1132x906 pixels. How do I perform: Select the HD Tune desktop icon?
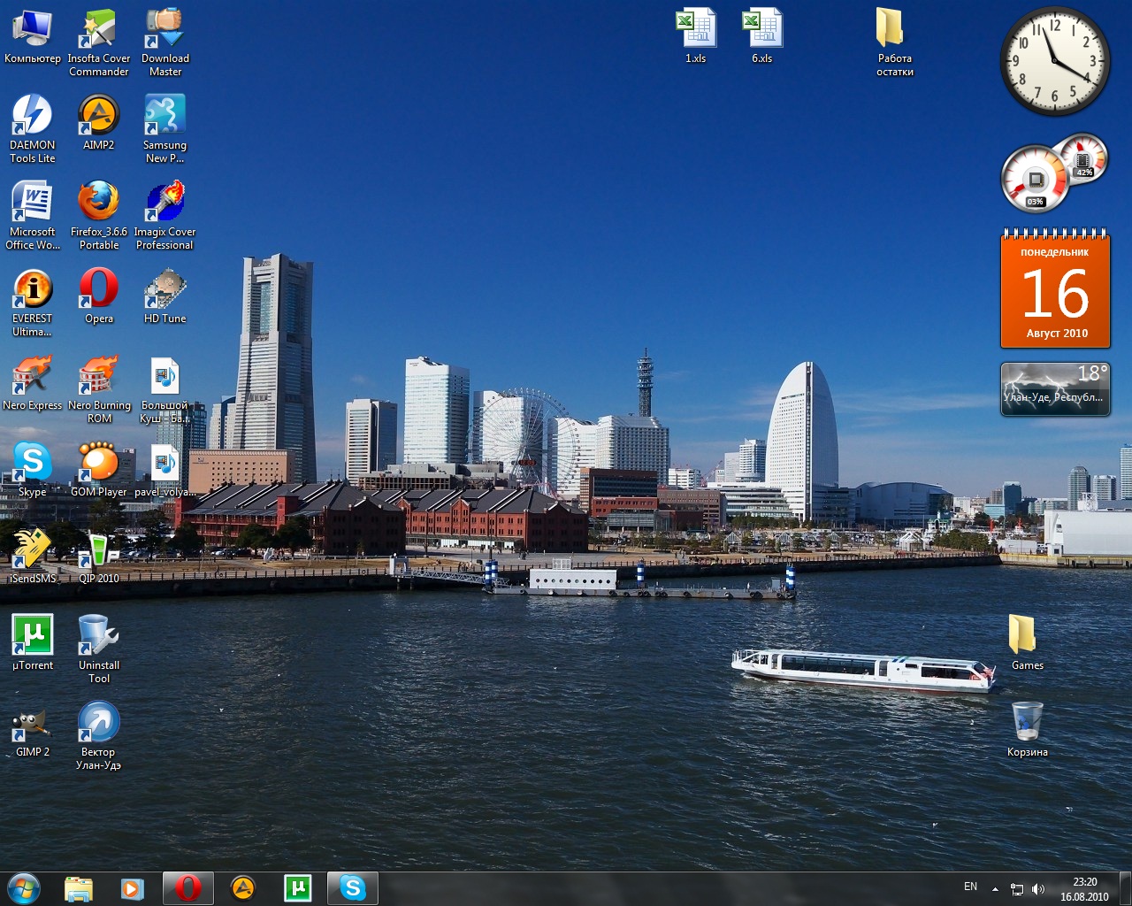164,288
